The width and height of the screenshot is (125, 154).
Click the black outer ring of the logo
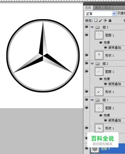(x=43, y=20)
